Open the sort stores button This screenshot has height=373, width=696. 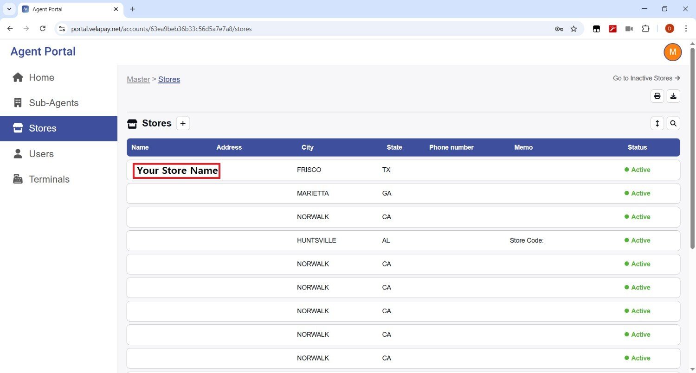[657, 123]
